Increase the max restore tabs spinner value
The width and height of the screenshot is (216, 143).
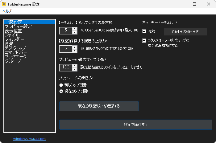pos(75,29)
